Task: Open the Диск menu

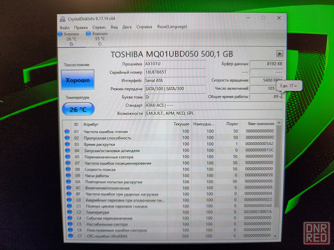Action: 127,27
